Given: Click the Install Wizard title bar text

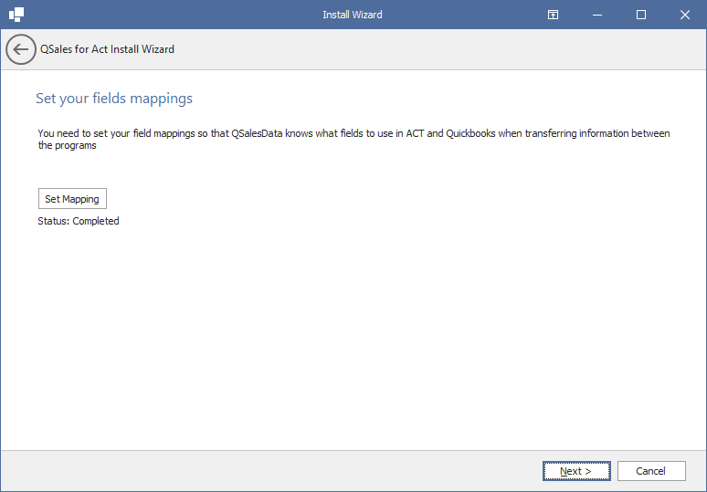Looking at the screenshot, I should pyautogui.click(x=353, y=15).
